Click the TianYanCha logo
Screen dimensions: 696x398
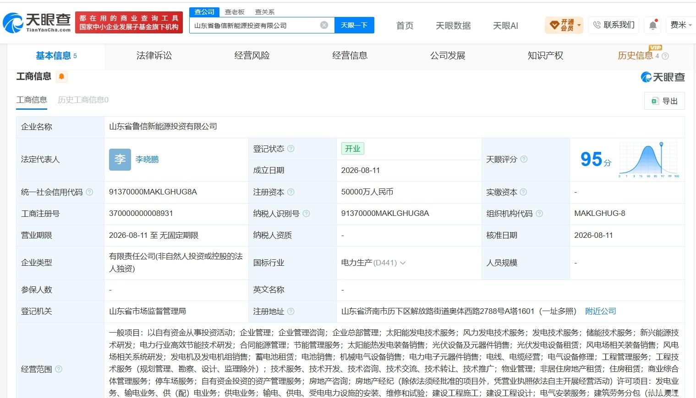coord(37,22)
